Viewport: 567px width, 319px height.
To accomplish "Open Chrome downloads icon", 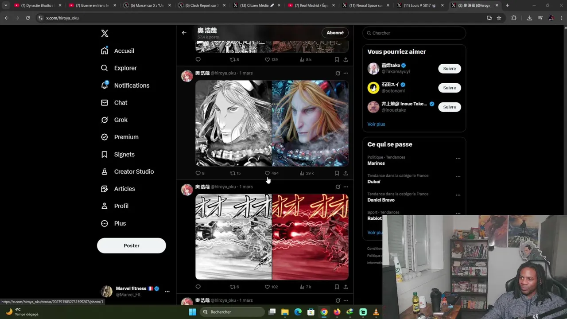I will (529, 18).
